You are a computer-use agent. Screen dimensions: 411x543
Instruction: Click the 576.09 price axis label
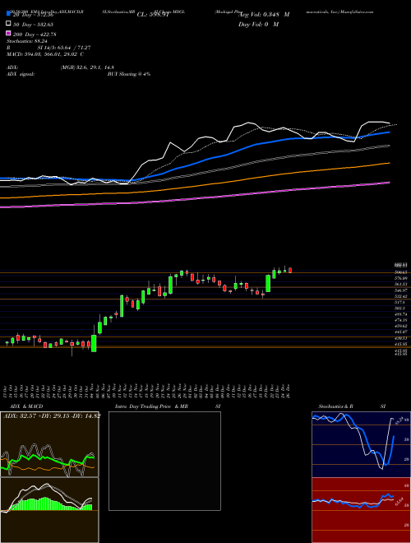402,278
